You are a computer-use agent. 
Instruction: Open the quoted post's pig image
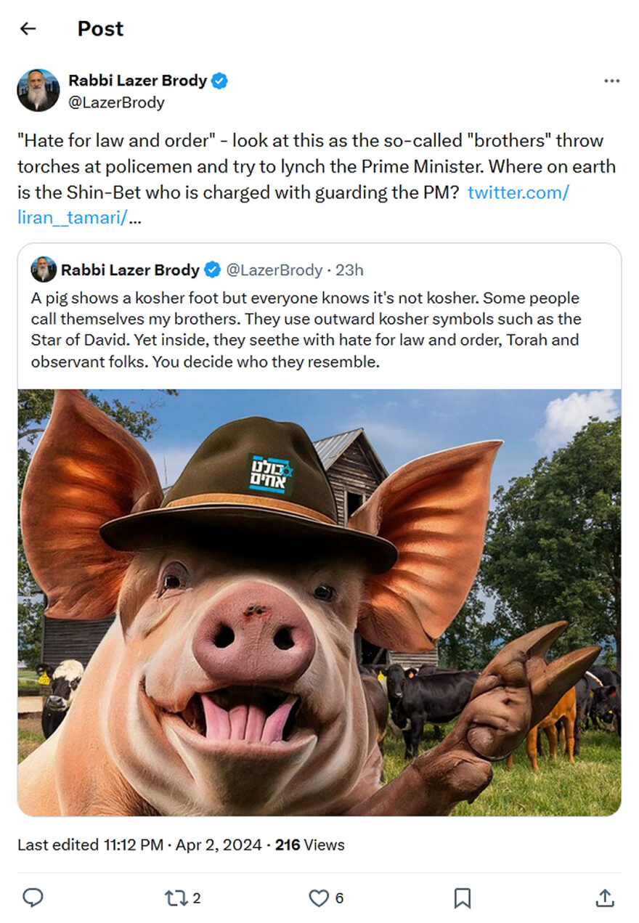(319, 602)
